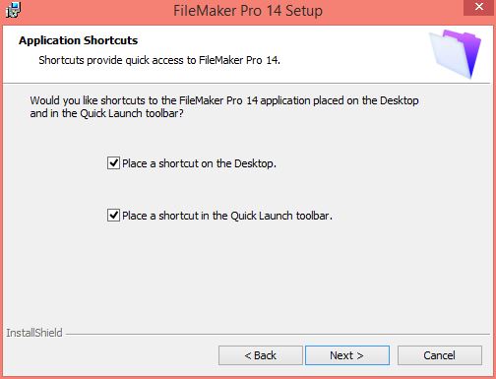Click the 'Would you like shortcuts' question text

click(x=224, y=100)
